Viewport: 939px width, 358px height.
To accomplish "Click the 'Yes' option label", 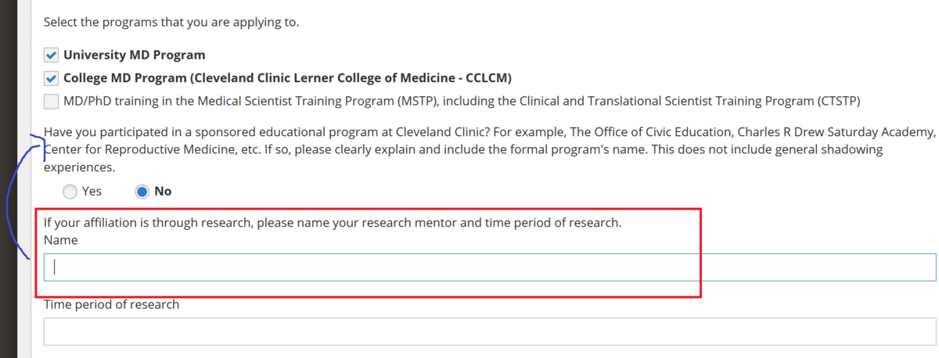I will [x=92, y=192].
